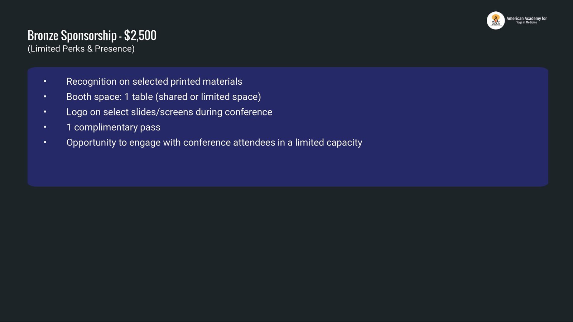Click the bullet dot before 'Logo on select'
The width and height of the screenshot is (573, 322).
coord(45,112)
